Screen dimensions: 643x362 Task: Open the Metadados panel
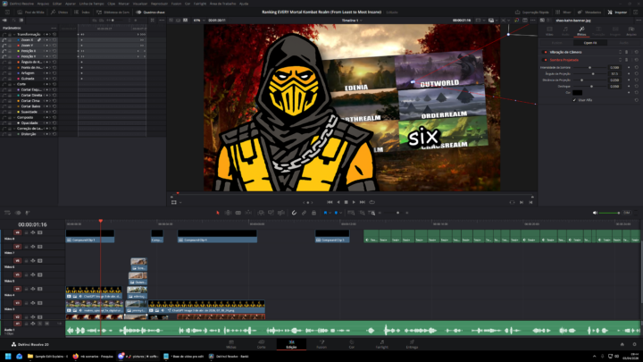[x=590, y=13]
